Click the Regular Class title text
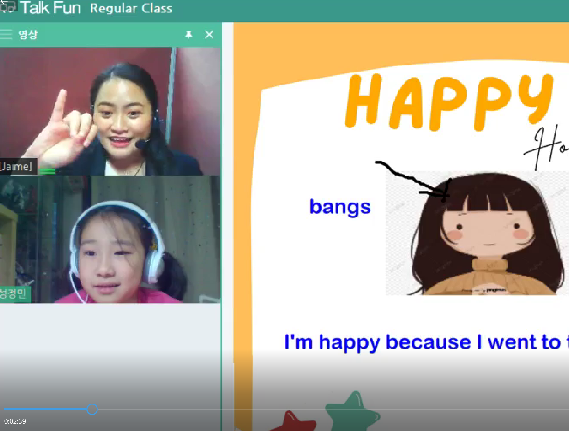The width and height of the screenshot is (569, 431). [131, 9]
